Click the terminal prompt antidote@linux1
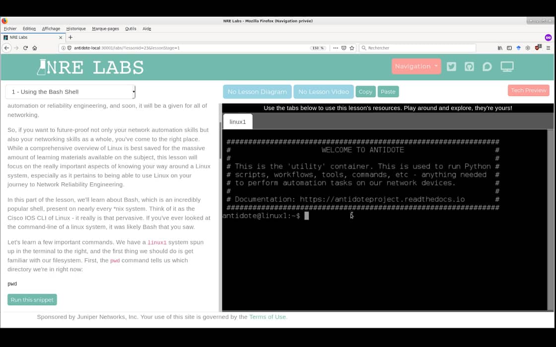556x347 pixels. coord(261,216)
